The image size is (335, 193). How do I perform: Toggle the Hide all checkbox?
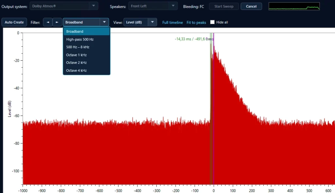click(x=212, y=22)
